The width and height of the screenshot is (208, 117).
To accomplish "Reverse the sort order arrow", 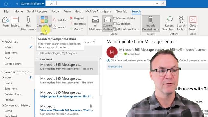I will point(94,42).
